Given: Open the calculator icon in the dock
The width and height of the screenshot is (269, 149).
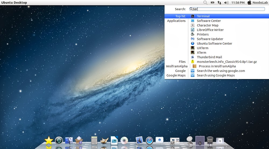Looking at the screenshot, I should [x=94, y=140].
